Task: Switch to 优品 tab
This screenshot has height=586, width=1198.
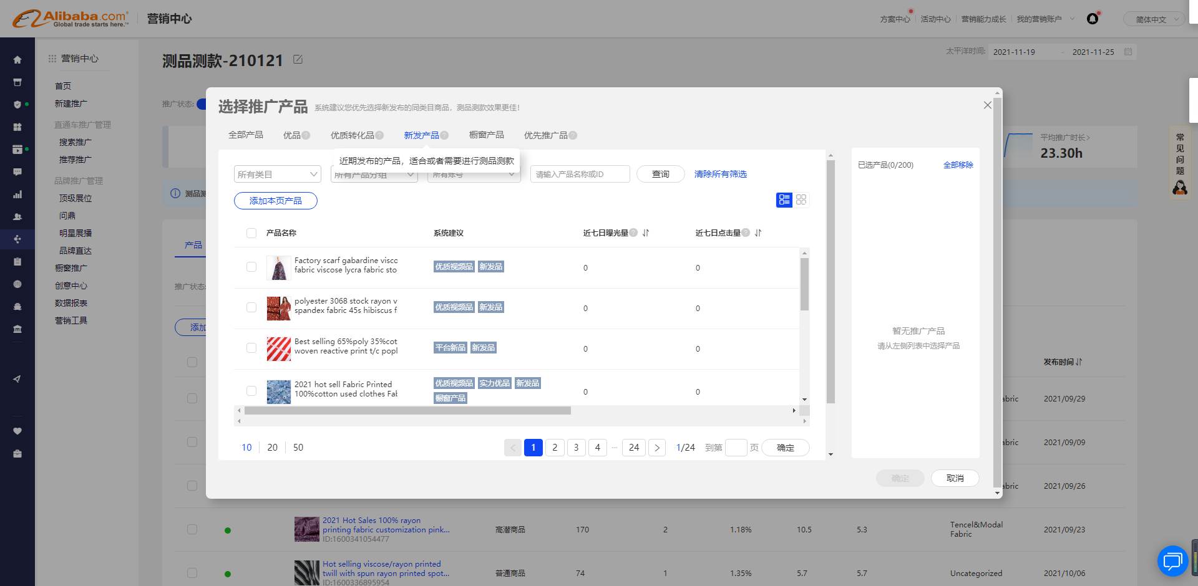Action: pos(292,135)
